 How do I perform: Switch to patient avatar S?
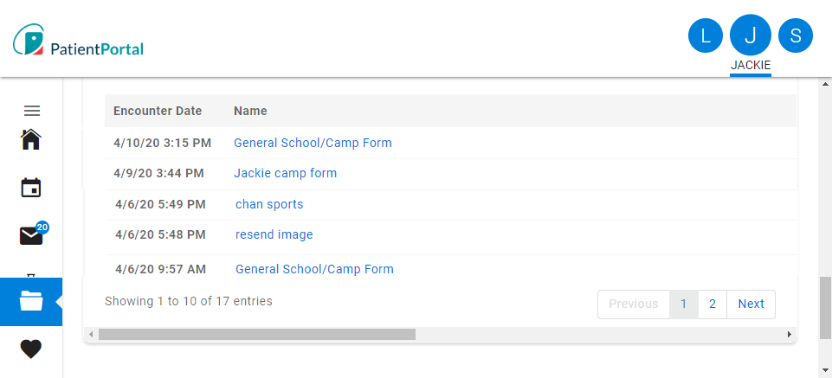[x=796, y=35]
